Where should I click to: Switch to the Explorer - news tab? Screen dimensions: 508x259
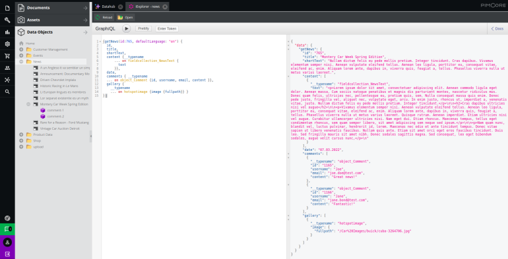point(147,7)
